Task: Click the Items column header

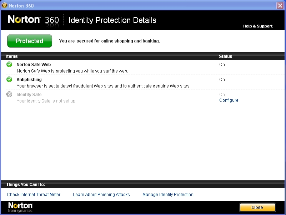Action: click(12, 56)
